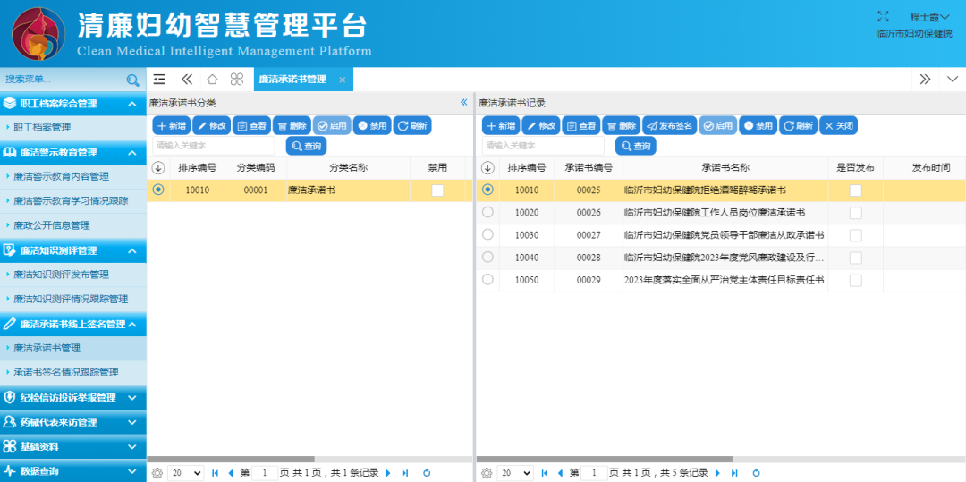Select radio button for record 00029
Screen dimensions: 966x482
pos(488,280)
